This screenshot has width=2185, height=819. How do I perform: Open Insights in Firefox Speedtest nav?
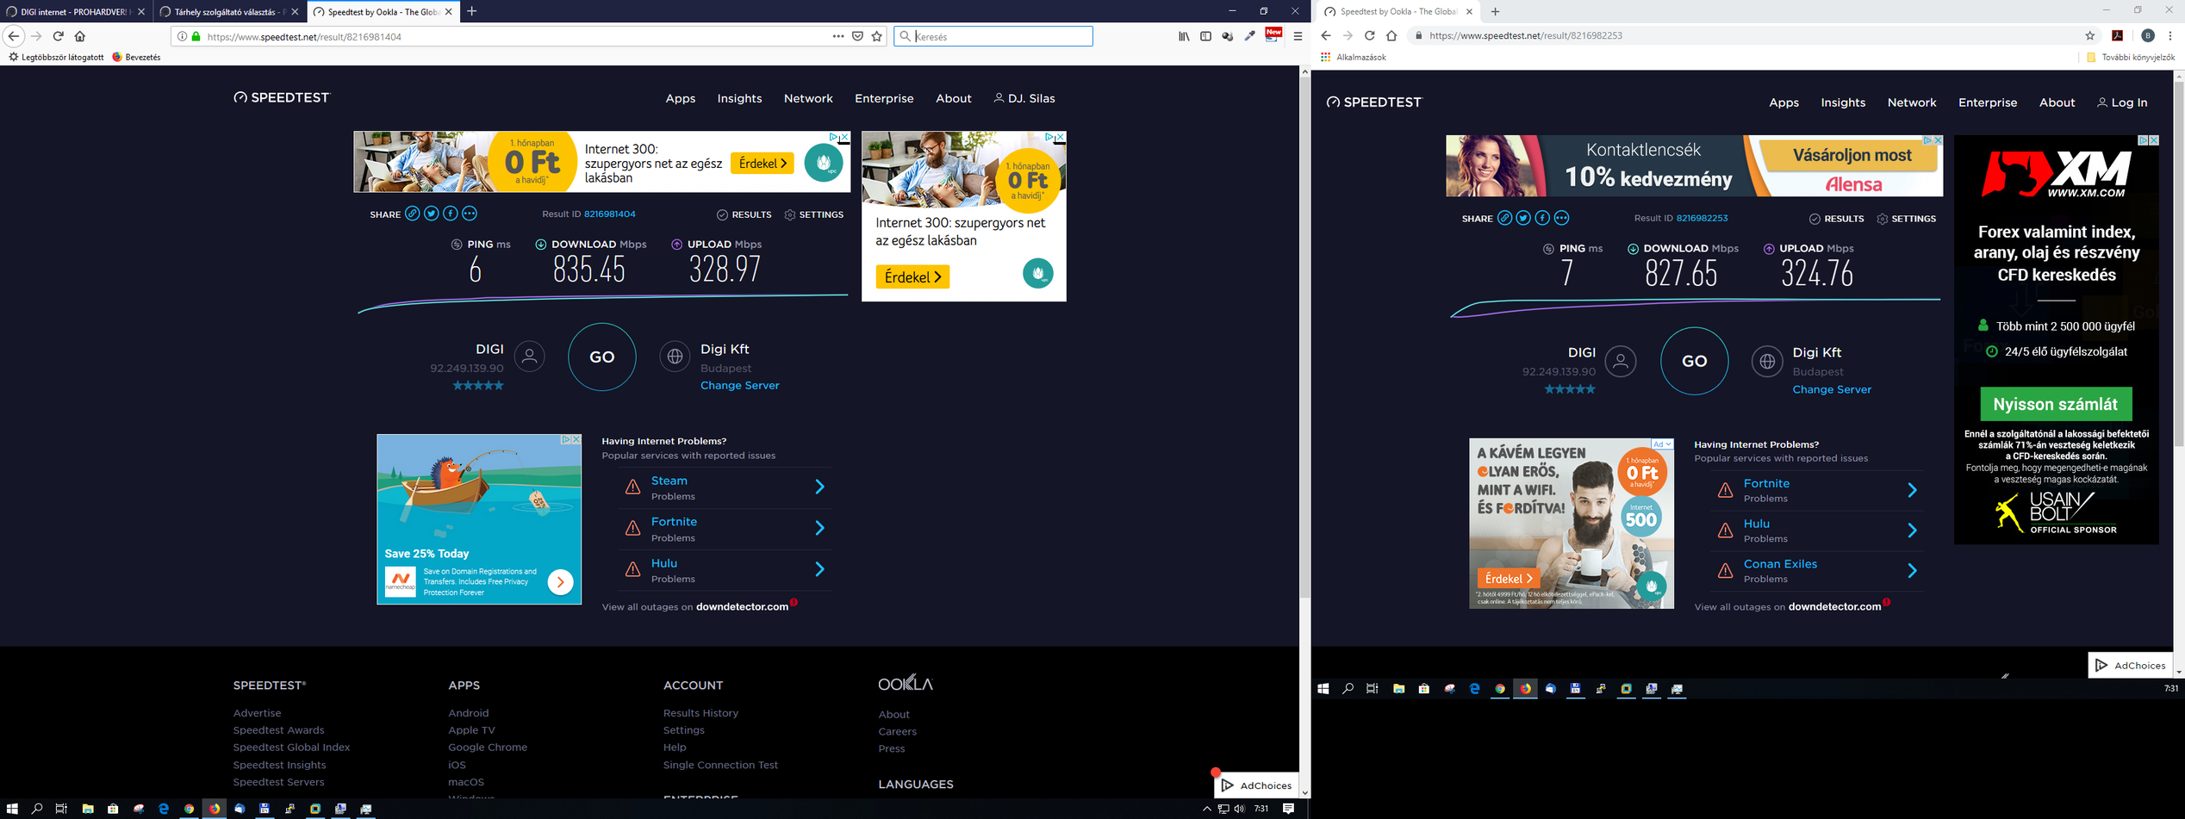point(739,98)
